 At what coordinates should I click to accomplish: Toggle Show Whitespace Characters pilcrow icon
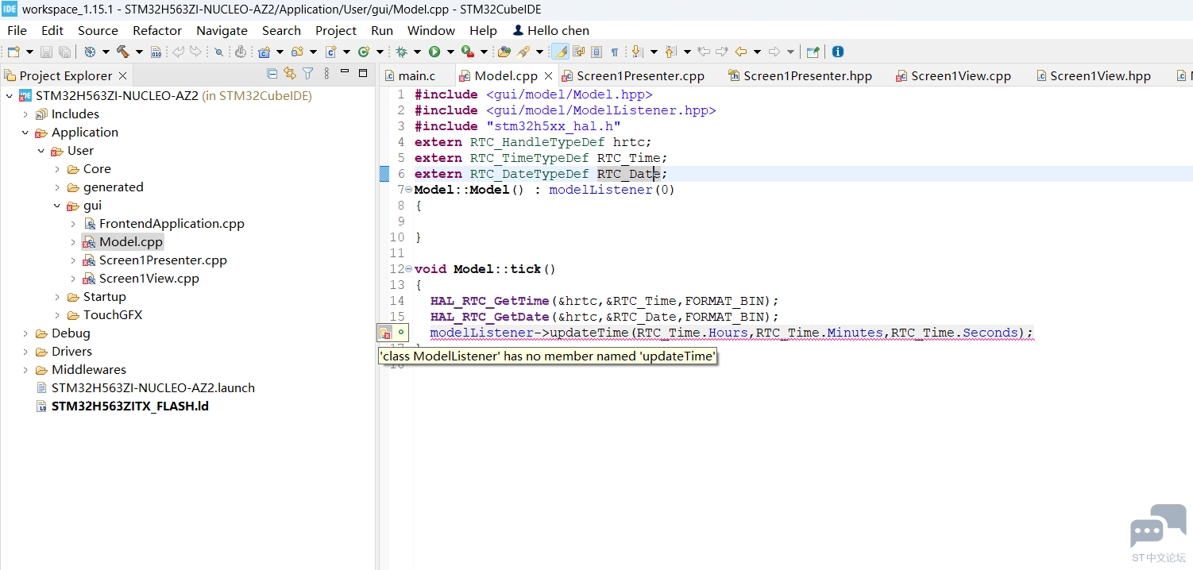pyautogui.click(x=615, y=52)
